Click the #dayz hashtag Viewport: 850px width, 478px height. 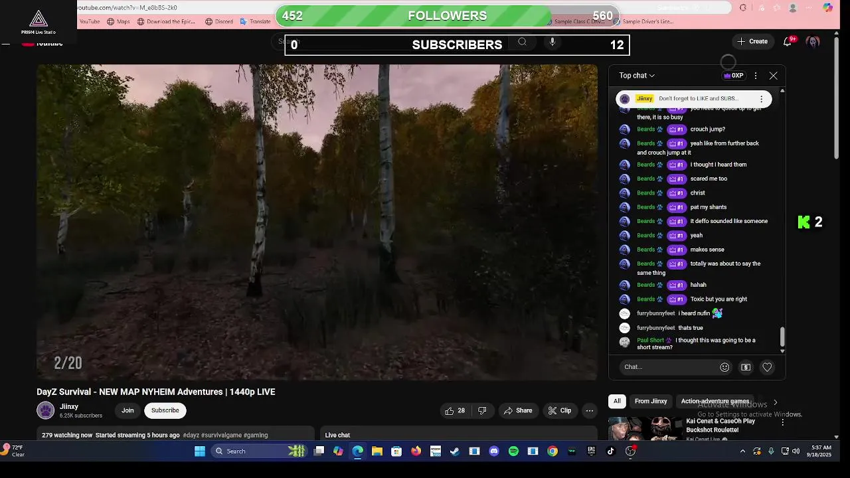click(x=191, y=435)
